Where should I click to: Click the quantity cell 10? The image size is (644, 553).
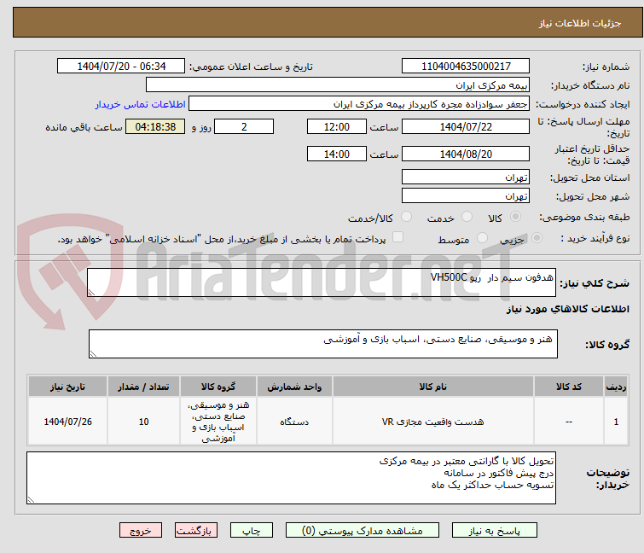(143, 422)
